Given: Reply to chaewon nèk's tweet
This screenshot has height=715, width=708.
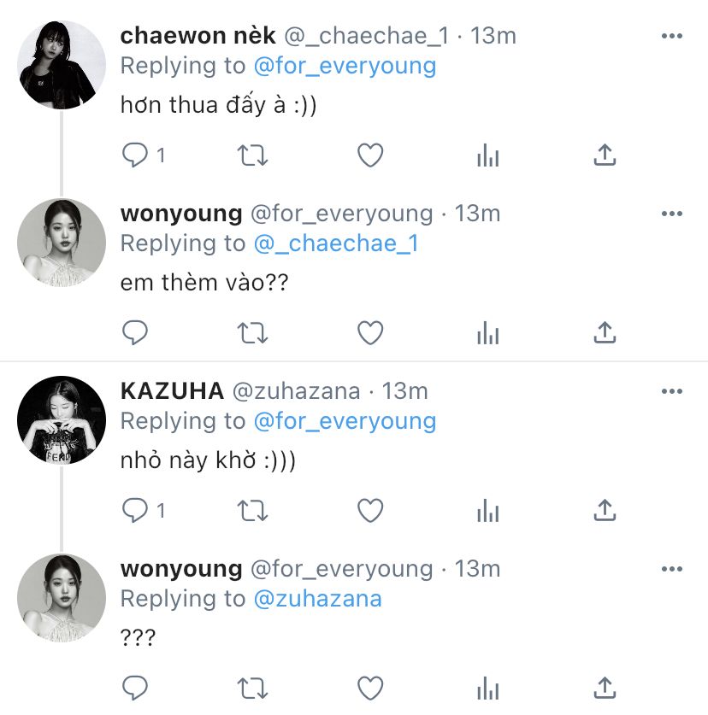Looking at the screenshot, I should (x=135, y=155).
